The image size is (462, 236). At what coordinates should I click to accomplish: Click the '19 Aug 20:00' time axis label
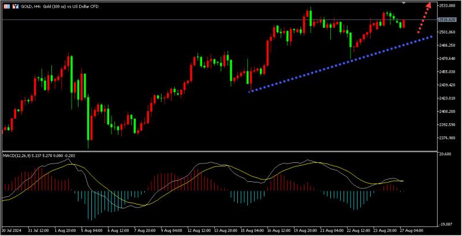pos(306,230)
